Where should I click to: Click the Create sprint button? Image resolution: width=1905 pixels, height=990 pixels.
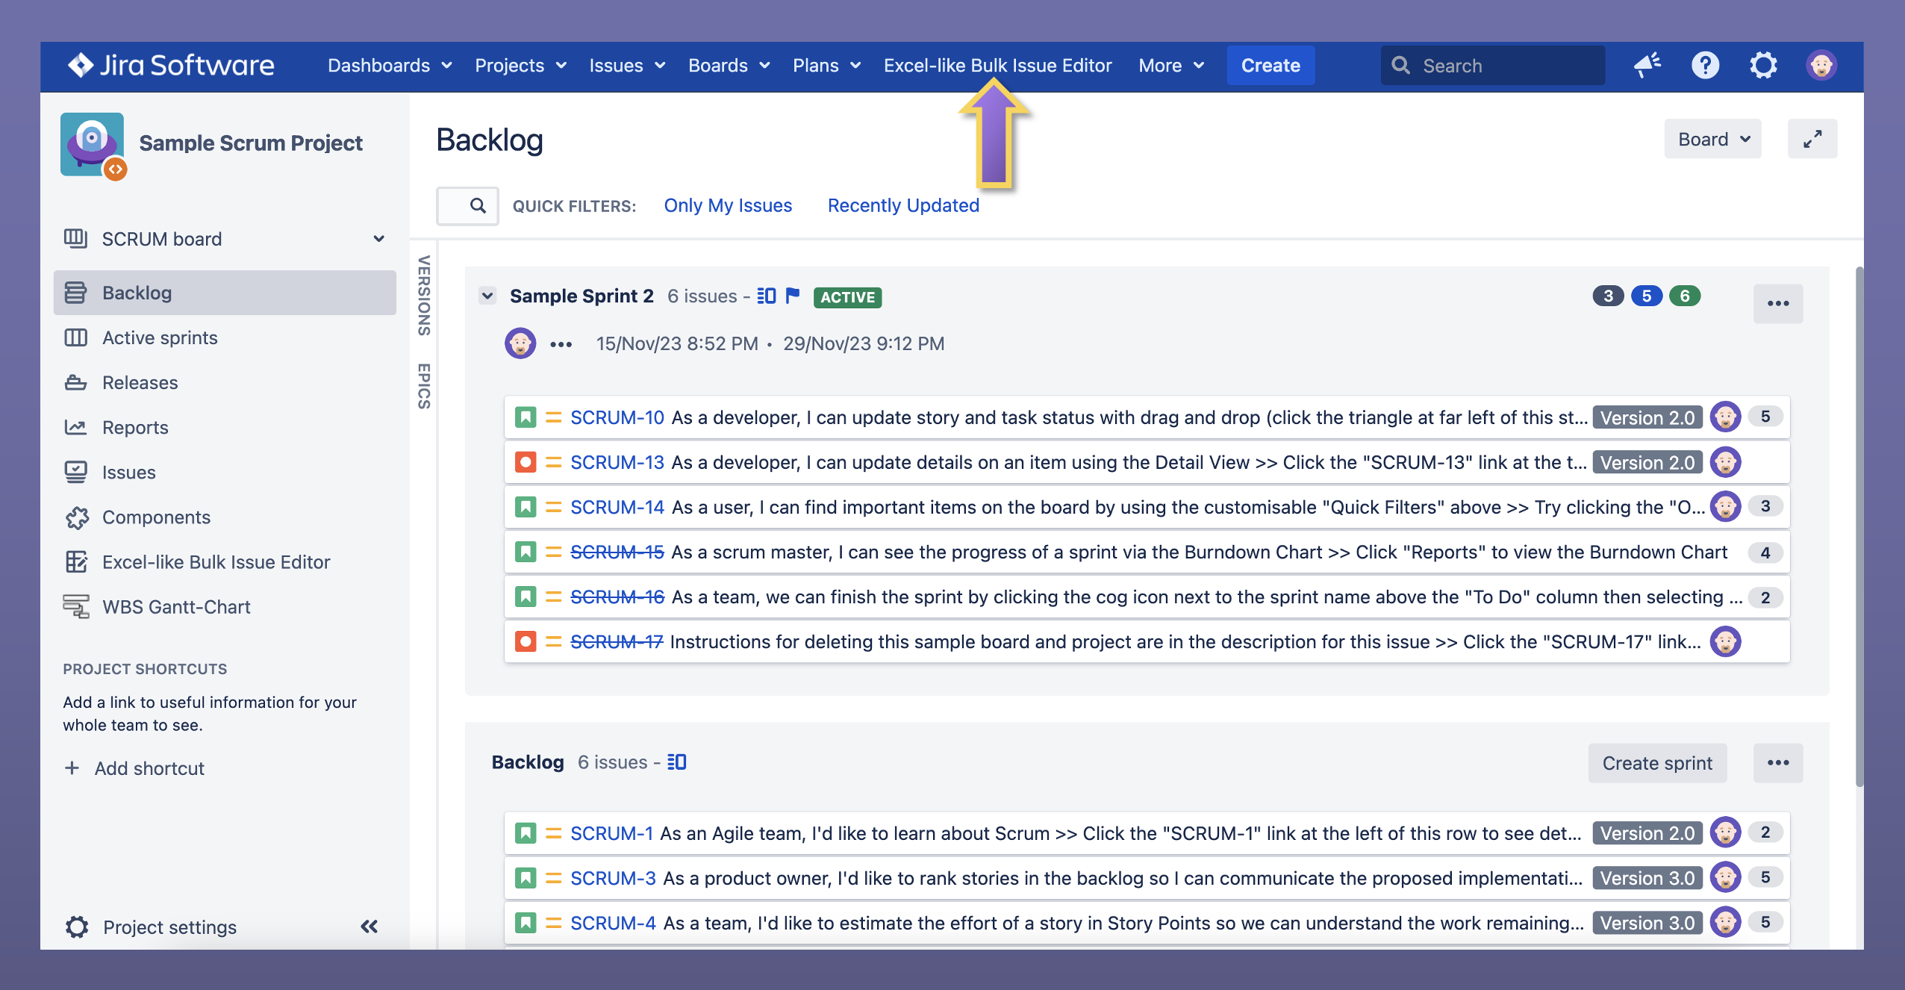[x=1657, y=763]
